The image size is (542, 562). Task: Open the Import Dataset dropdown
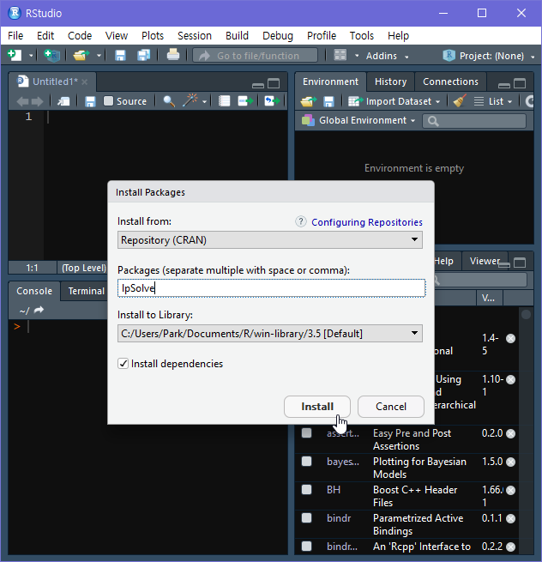pyautogui.click(x=394, y=101)
